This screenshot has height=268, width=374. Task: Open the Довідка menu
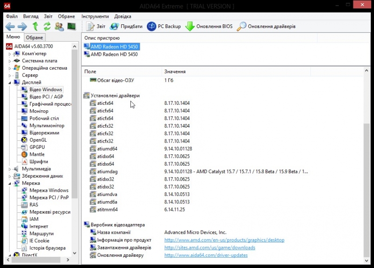point(122,16)
